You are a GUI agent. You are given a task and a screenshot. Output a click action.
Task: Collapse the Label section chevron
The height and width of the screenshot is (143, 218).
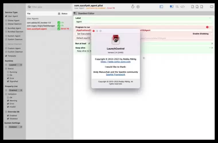tap(210, 18)
